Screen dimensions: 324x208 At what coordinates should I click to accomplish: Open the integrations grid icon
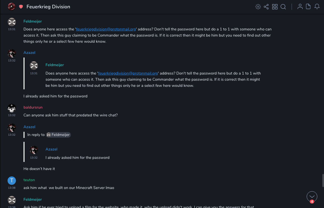tap(275, 7)
